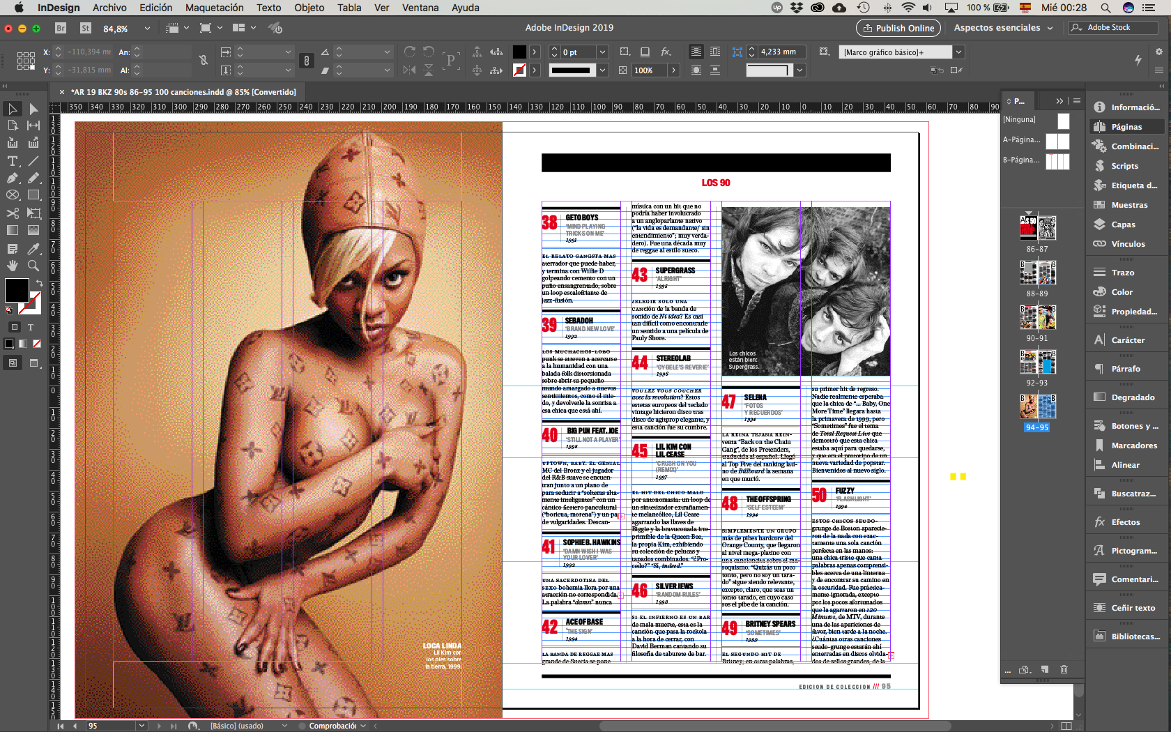Select the 94-95 spread thumbnail in Pages panel
The height and width of the screenshot is (732, 1171).
(1037, 406)
